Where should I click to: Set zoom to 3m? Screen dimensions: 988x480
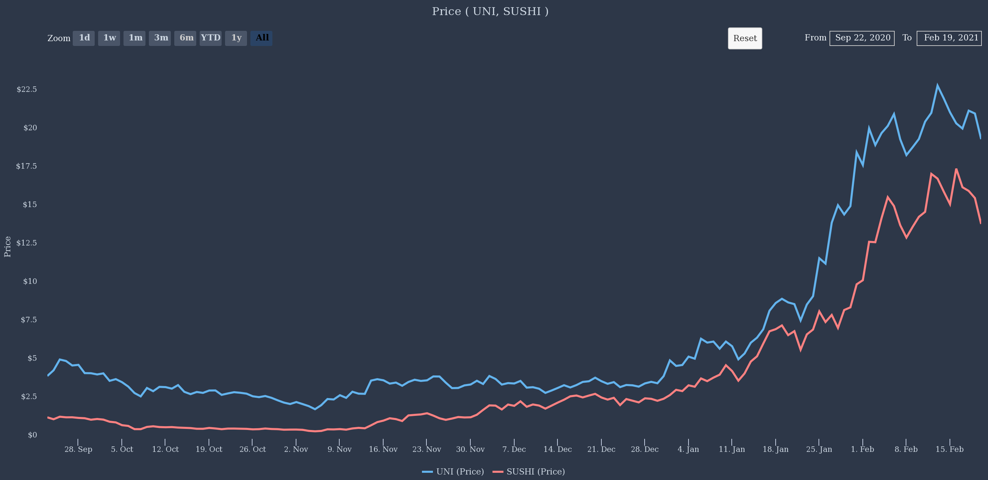click(x=160, y=38)
